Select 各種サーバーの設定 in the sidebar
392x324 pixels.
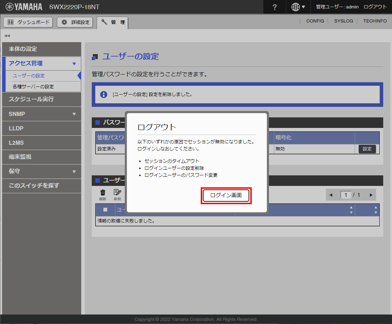click(x=33, y=87)
